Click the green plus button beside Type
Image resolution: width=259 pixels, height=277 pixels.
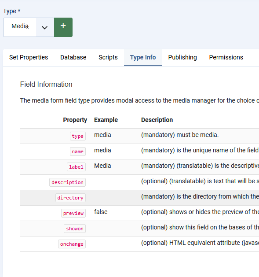click(x=63, y=27)
